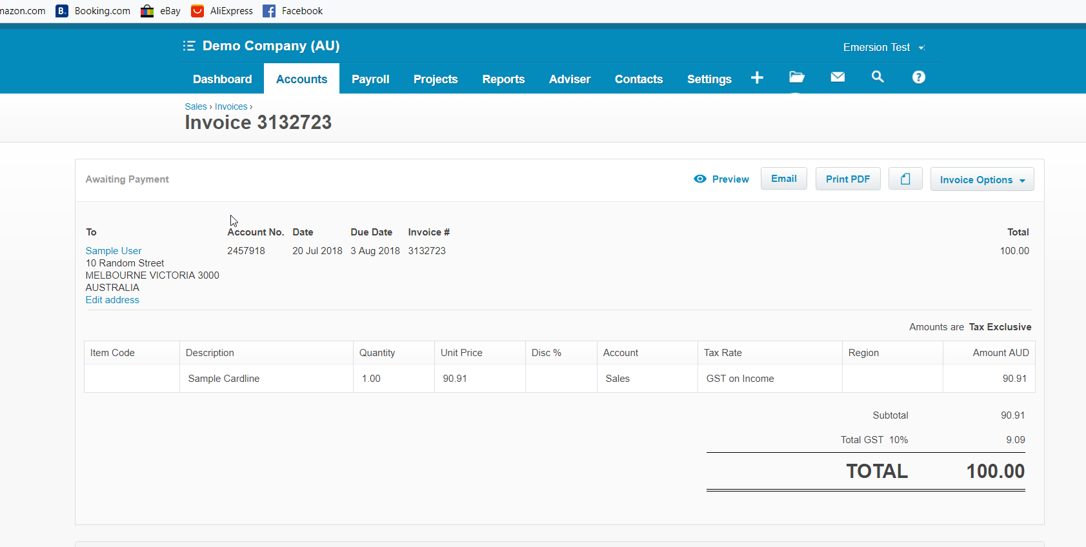Expand the Invoice Options dropdown
The height and width of the screenshot is (547, 1086).
click(x=982, y=180)
